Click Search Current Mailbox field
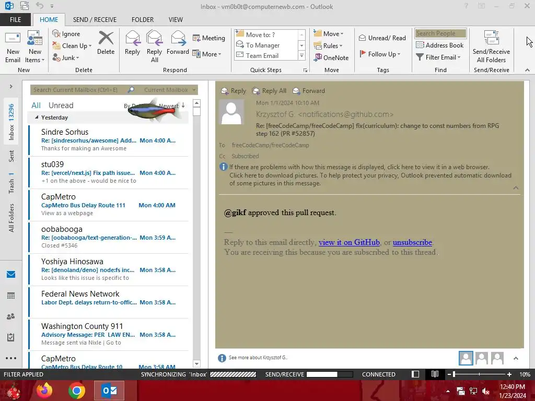This screenshot has width=535, height=401. coord(79,90)
